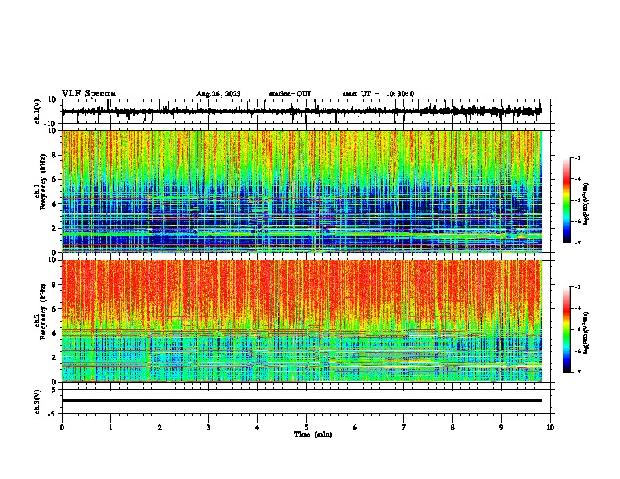Click the "-5" tick on ch.3(V) axis

[x=52, y=414]
